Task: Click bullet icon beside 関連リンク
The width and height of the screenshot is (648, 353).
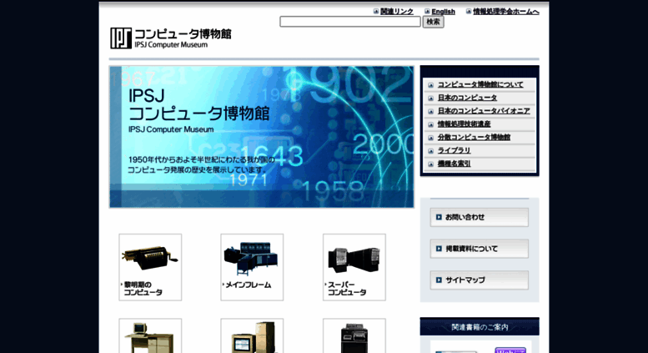Action: (x=375, y=12)
